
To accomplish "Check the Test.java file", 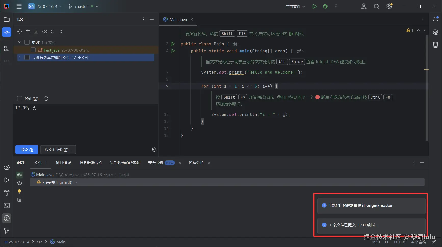I will (33, 50).
